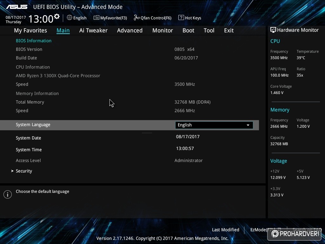Screen dimensions: 325x244
Task: Click AMD Ryzen 3 1300X processor text
Action: point(58,76)
